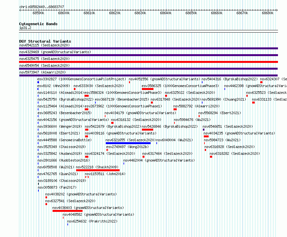Open nsv6333030 (Sedlazeck2020) label
The width and height of the screenshot is (287, 237).
[99, 86]
